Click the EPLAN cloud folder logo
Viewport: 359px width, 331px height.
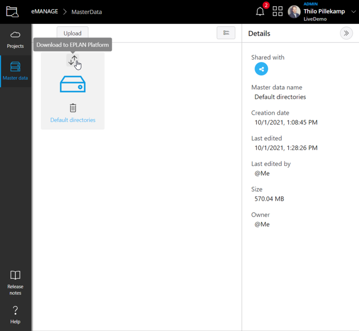pyautogui.click(x=12, y=11)
